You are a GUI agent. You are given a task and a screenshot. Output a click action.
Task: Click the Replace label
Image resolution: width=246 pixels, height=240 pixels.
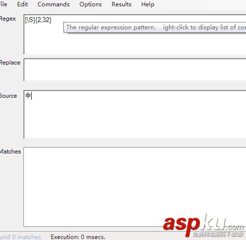pos(10,63)
